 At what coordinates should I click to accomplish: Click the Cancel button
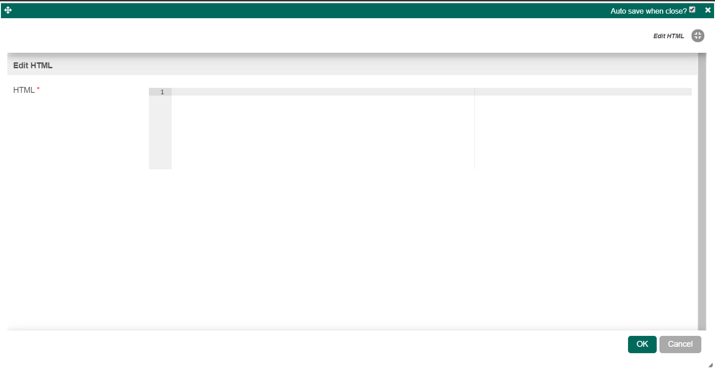[x=680, y=345]
